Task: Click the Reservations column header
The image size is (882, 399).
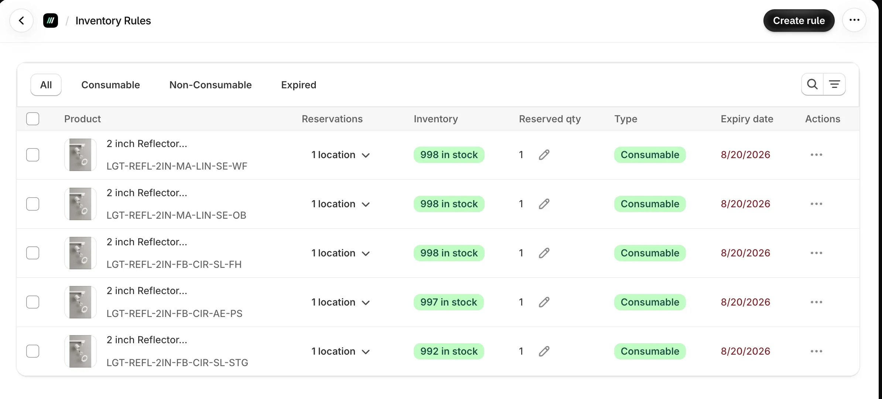Action: (x=332, y=119)
